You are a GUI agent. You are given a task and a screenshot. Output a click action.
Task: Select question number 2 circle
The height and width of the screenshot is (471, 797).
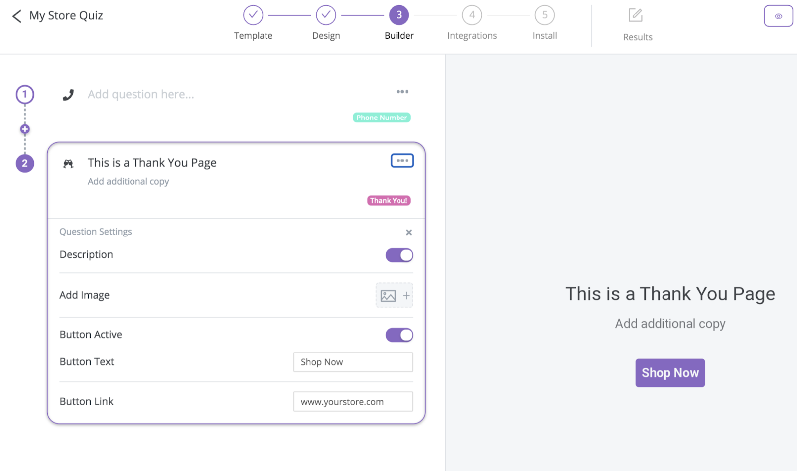tap(25, 163)
